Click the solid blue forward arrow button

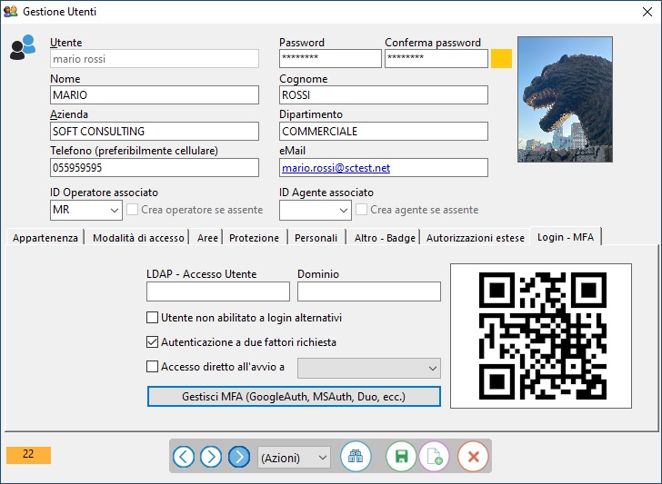pos(239,457)
